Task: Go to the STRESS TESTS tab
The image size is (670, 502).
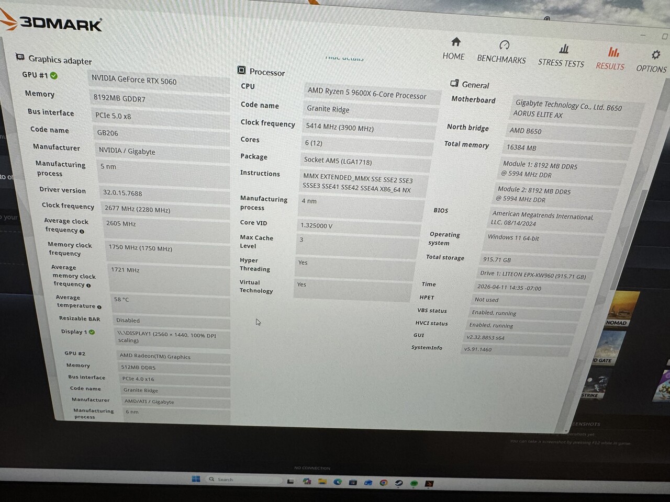Action: click(x=561, y=63)
